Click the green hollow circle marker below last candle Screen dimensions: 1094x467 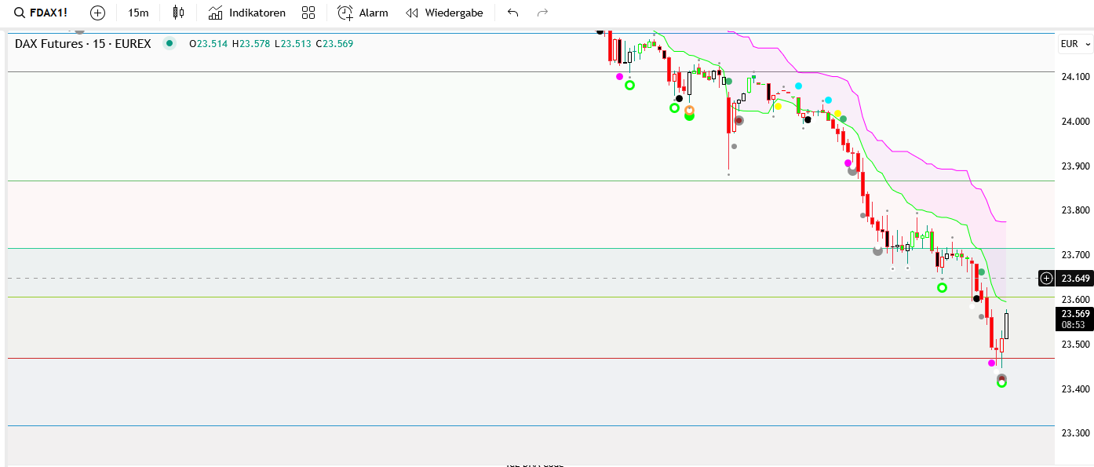(x=1001, y=383)
